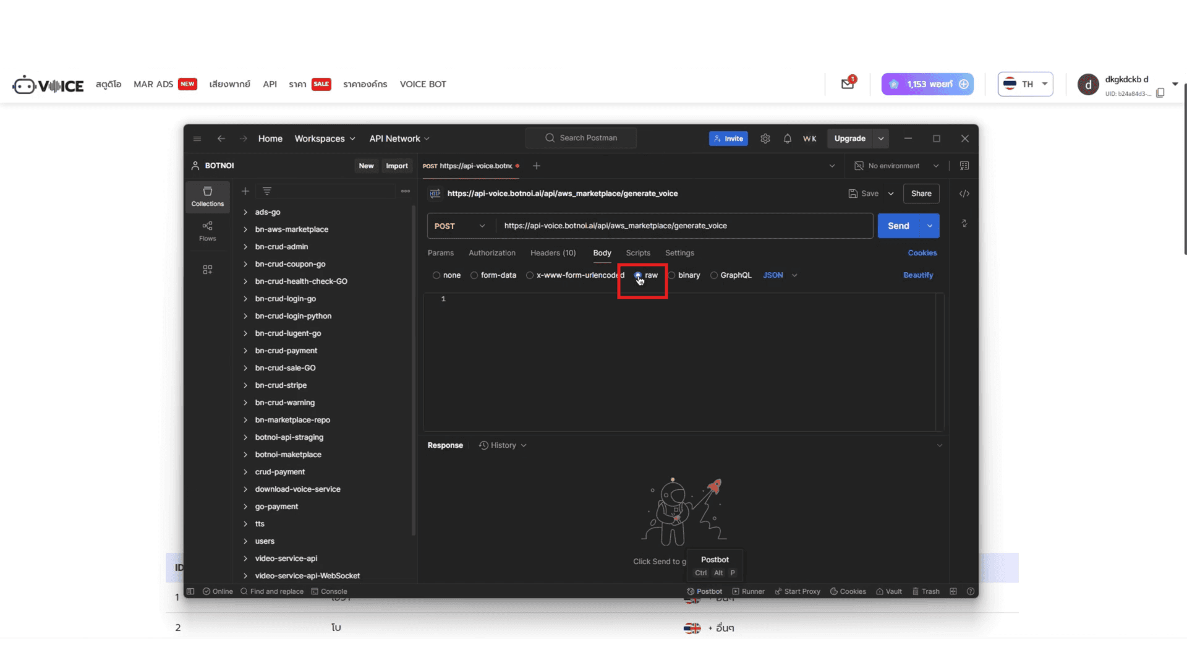
Task: Click the mail inbox icon
Action: click(847, 84)
